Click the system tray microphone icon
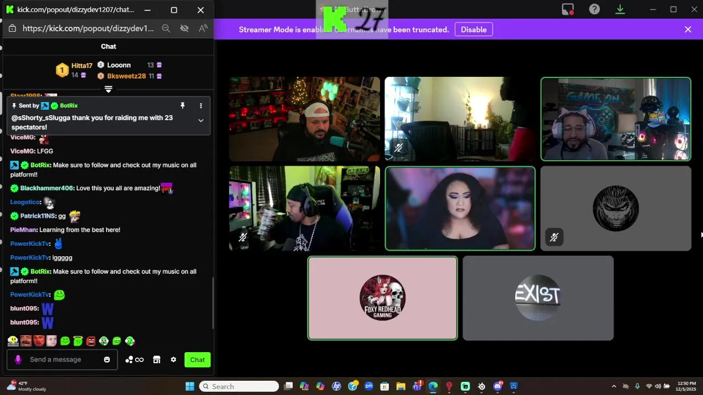Viewport: 703px width, 395px height. [637, 386]
